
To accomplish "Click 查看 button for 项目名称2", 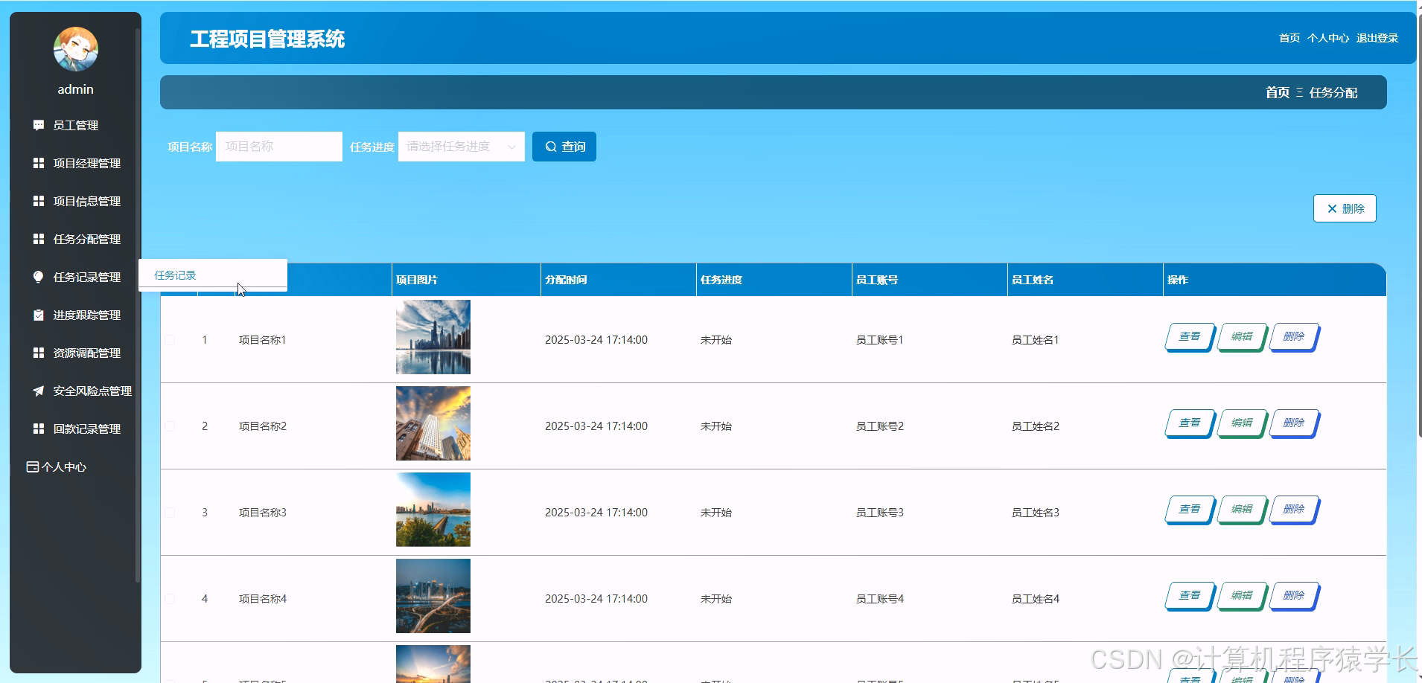I will coord(1190,423).
